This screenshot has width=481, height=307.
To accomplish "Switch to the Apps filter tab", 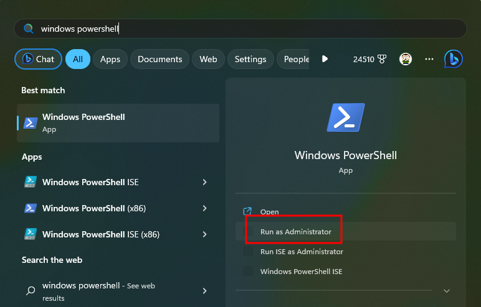I will pos(110,59).
